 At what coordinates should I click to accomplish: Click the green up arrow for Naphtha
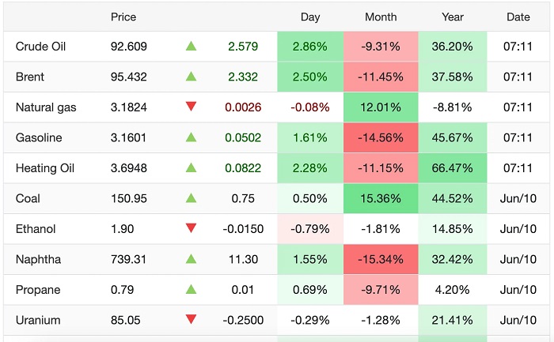coord(192,259)
